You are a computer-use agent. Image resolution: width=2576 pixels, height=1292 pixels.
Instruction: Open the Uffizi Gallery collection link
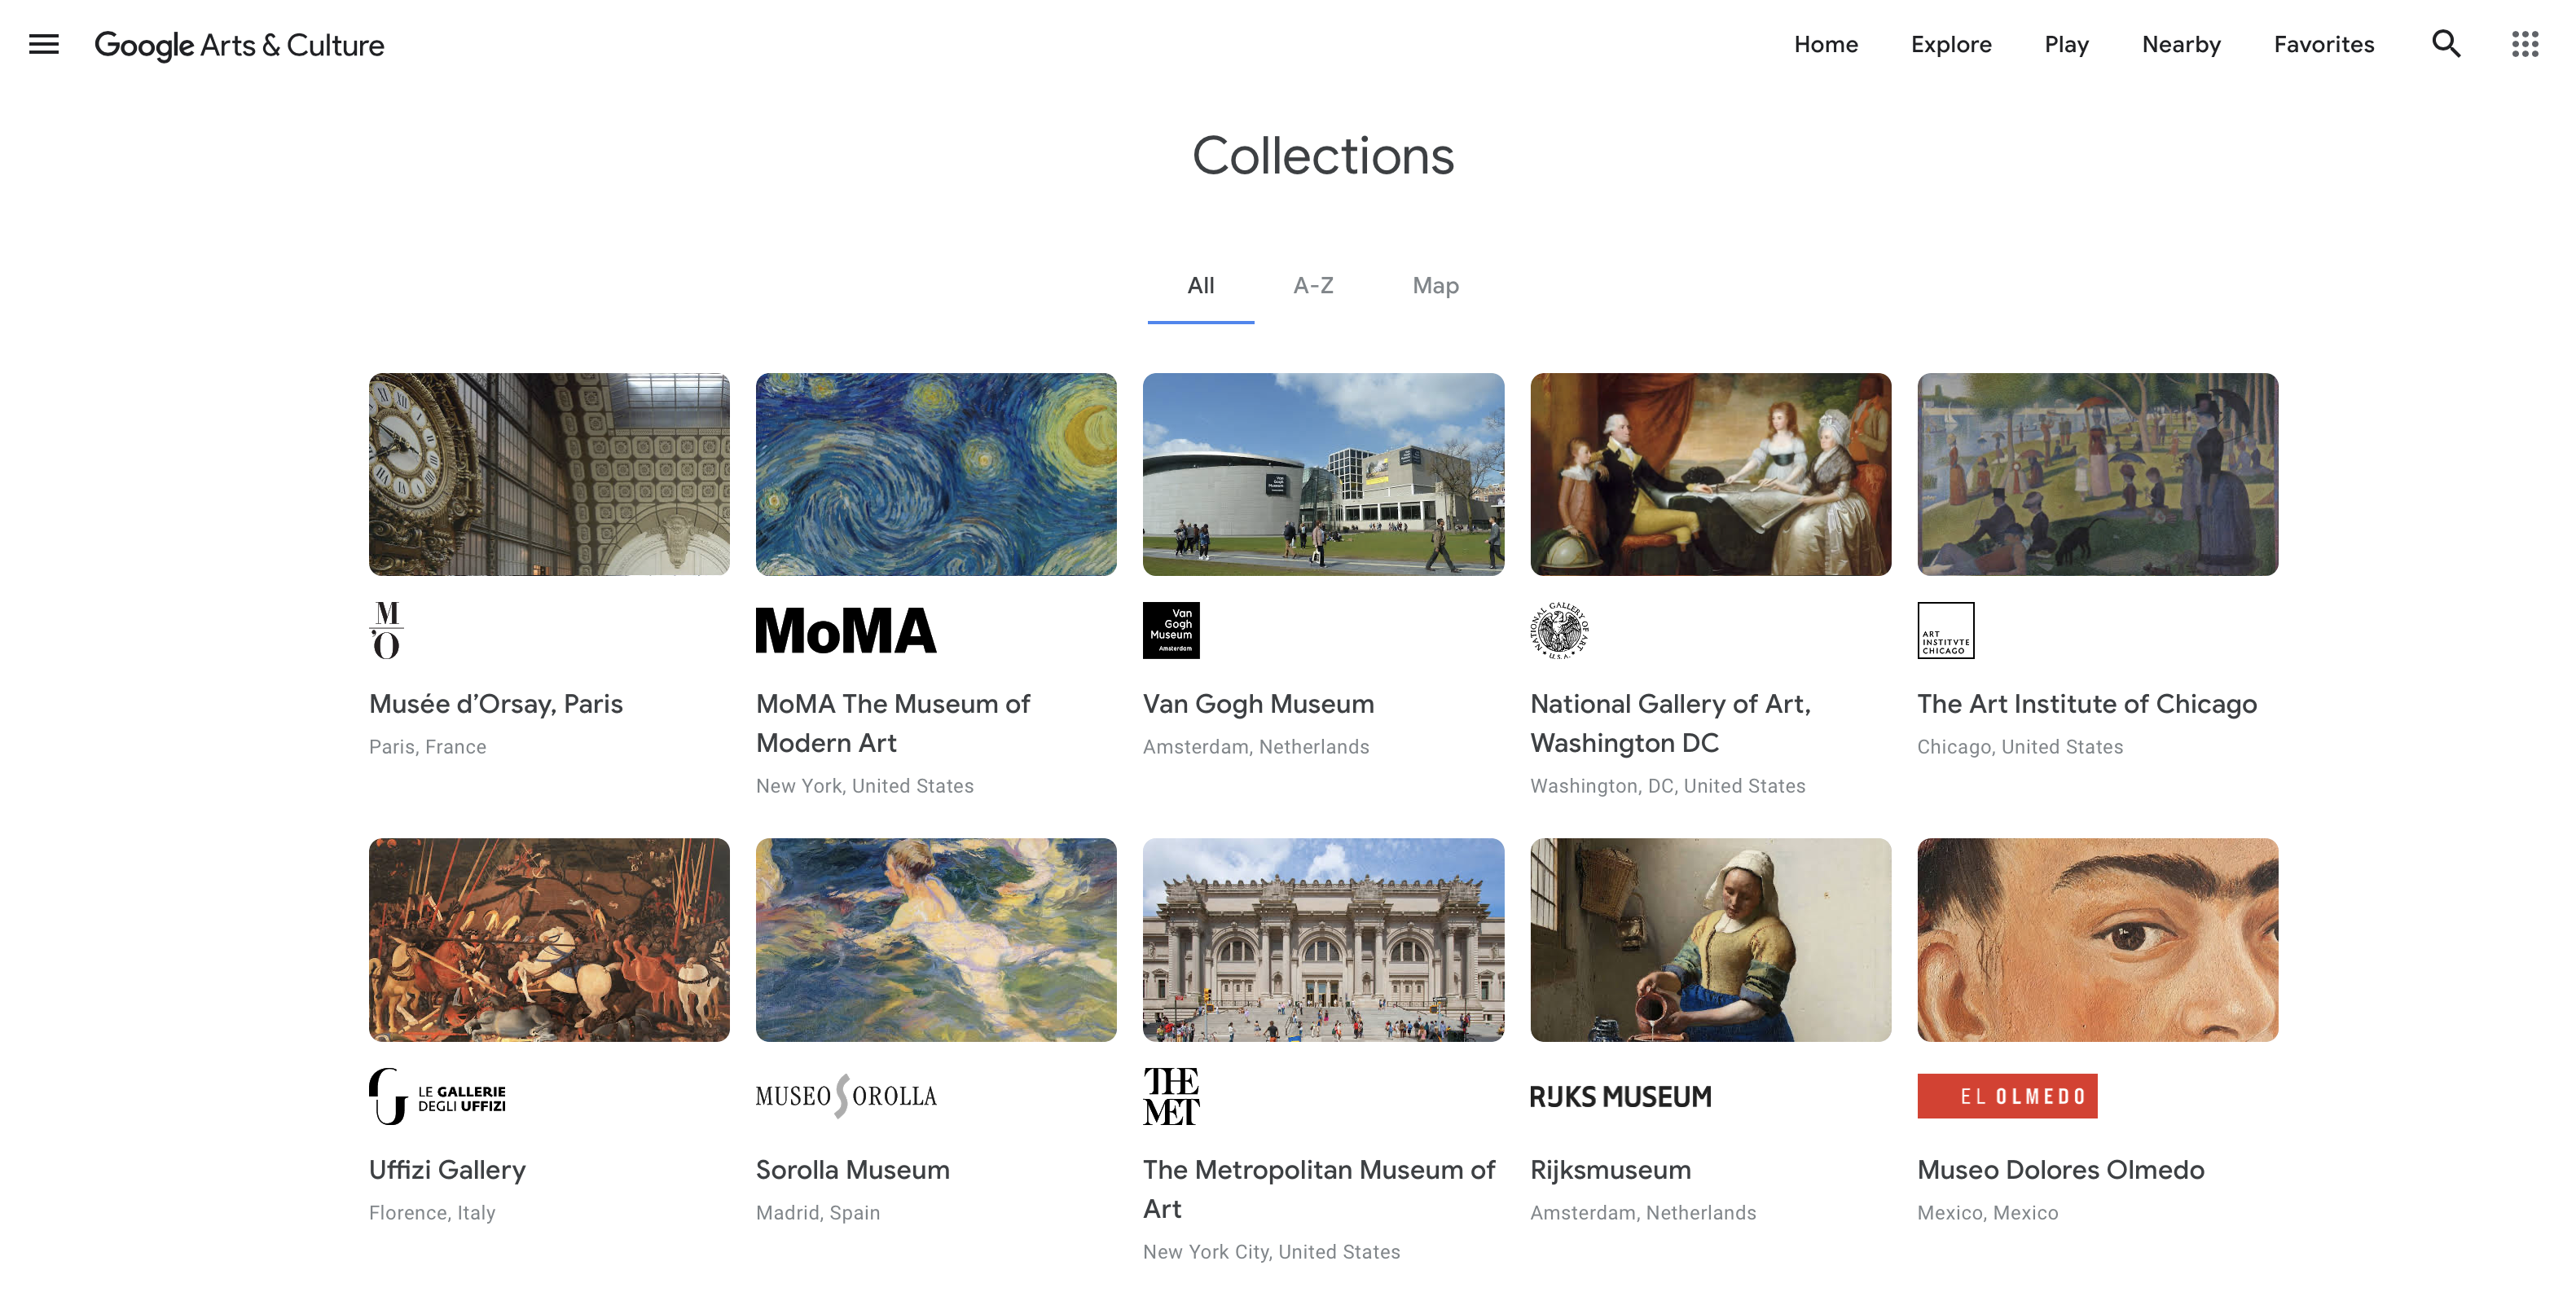pyautogui.click(x=447, y=1170)
